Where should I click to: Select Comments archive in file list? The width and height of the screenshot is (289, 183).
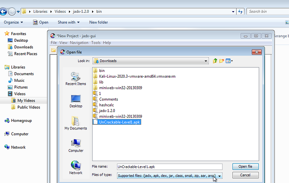[105, 99]
